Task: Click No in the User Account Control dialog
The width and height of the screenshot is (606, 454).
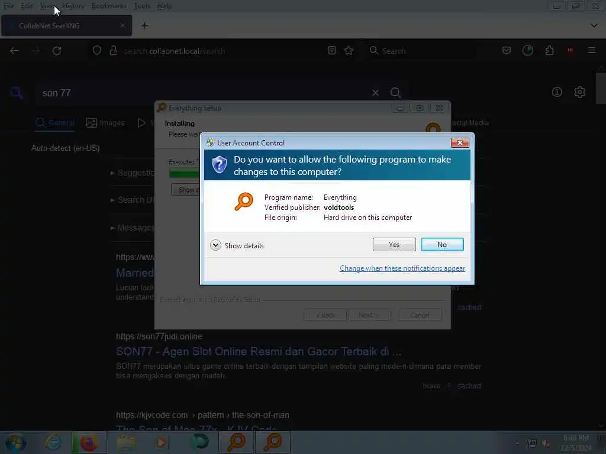Action: (x=442, y=244)
